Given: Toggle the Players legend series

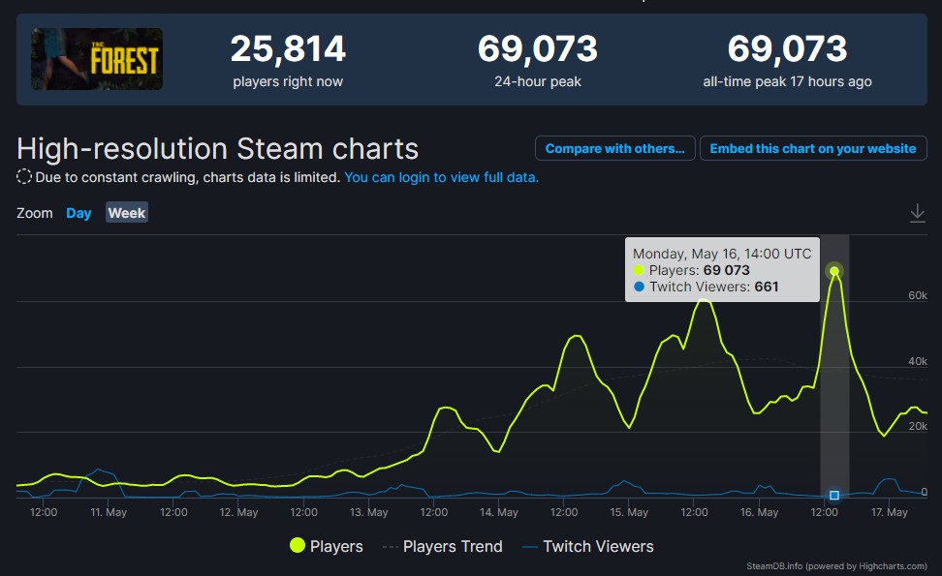Looking at the screenshot, I should click(x=327, y=546).
